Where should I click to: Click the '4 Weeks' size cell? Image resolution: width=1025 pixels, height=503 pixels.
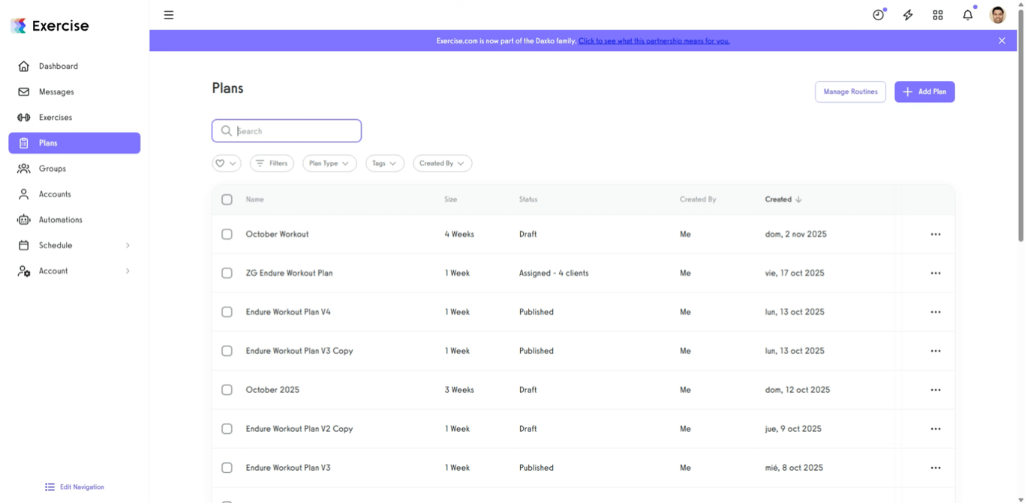459,234
